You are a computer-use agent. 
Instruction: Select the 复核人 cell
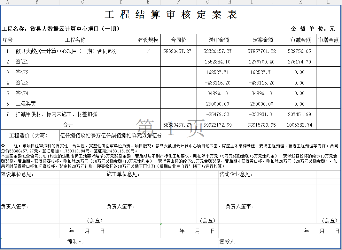[x=228, y=242]
